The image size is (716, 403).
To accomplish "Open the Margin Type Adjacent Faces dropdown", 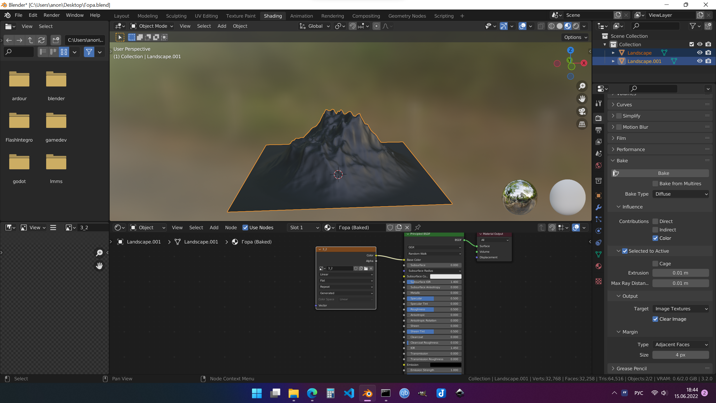I will click(680, 345).
